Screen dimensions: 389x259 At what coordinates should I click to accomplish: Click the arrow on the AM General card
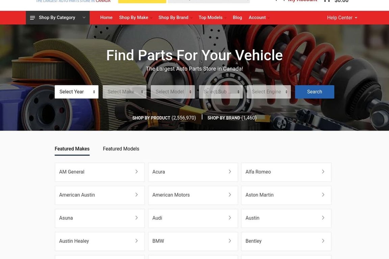(136, 172)
